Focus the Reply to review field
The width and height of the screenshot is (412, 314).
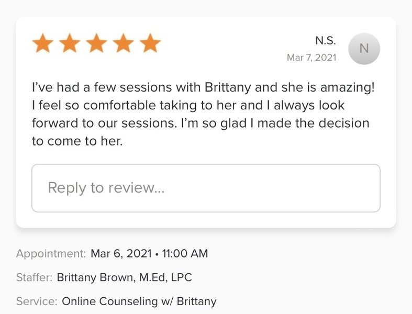tap(206, 188)
